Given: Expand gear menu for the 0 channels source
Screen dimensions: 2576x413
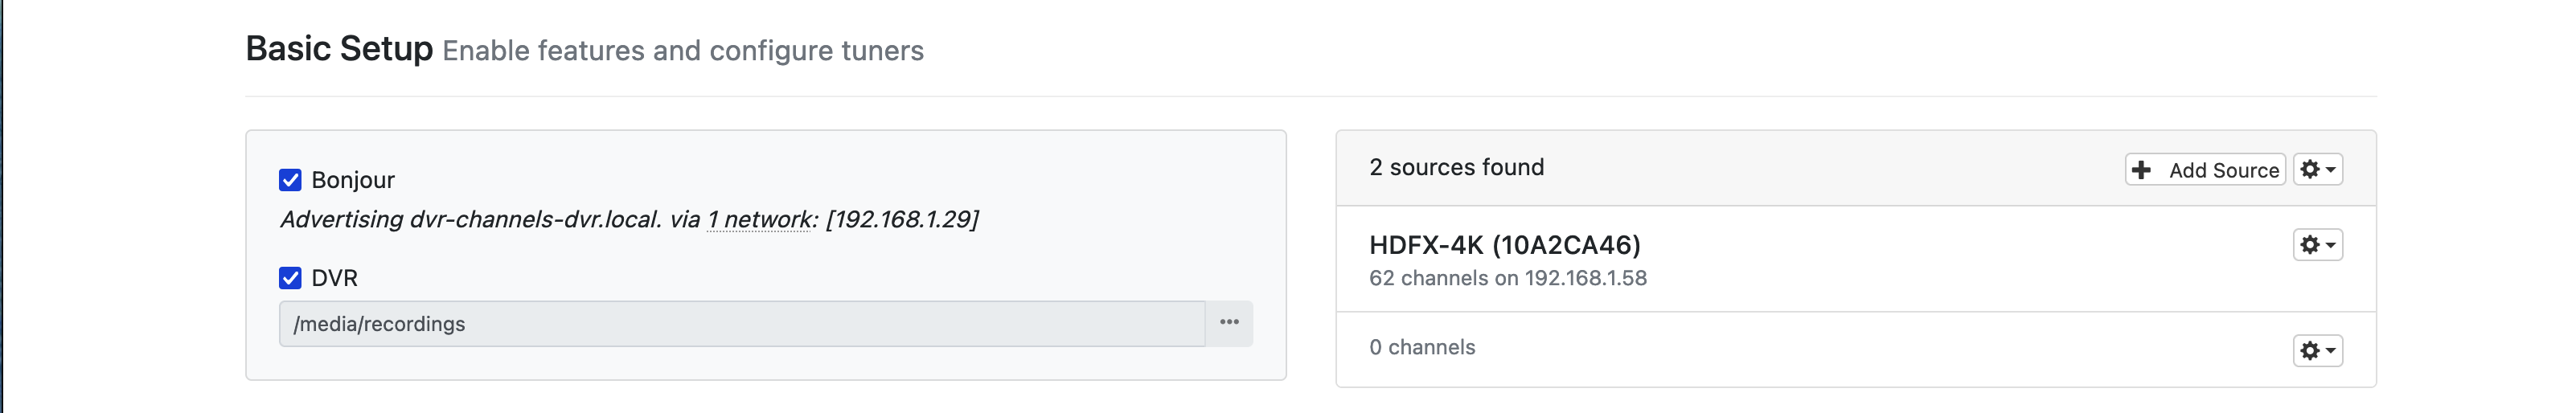Looking at the screenshot, I should pos(2317,351).
